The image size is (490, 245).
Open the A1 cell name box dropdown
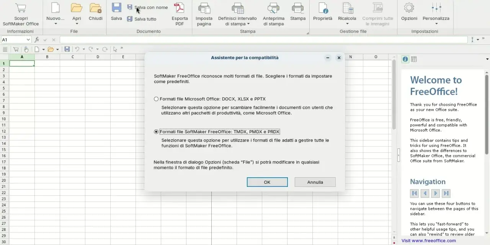28,39
